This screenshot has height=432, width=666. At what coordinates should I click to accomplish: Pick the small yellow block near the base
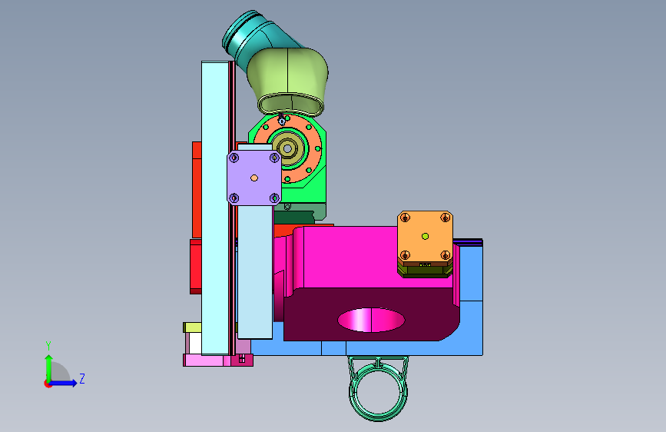pos(192,327)
